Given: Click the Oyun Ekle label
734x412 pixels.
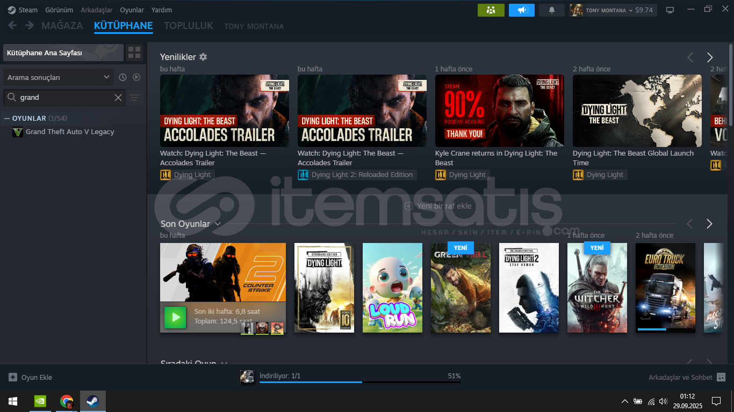Looking at the screenshot, I should 37,377.
